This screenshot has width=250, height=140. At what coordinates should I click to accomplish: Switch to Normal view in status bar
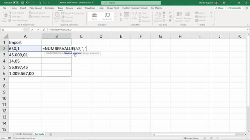tap(205, 138)
